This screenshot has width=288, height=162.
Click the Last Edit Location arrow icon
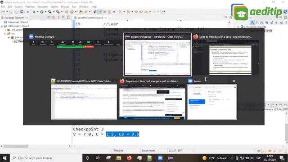[x=136, y=12]
